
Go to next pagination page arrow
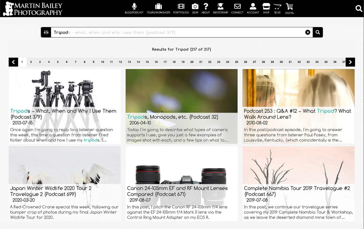point(350,62)
